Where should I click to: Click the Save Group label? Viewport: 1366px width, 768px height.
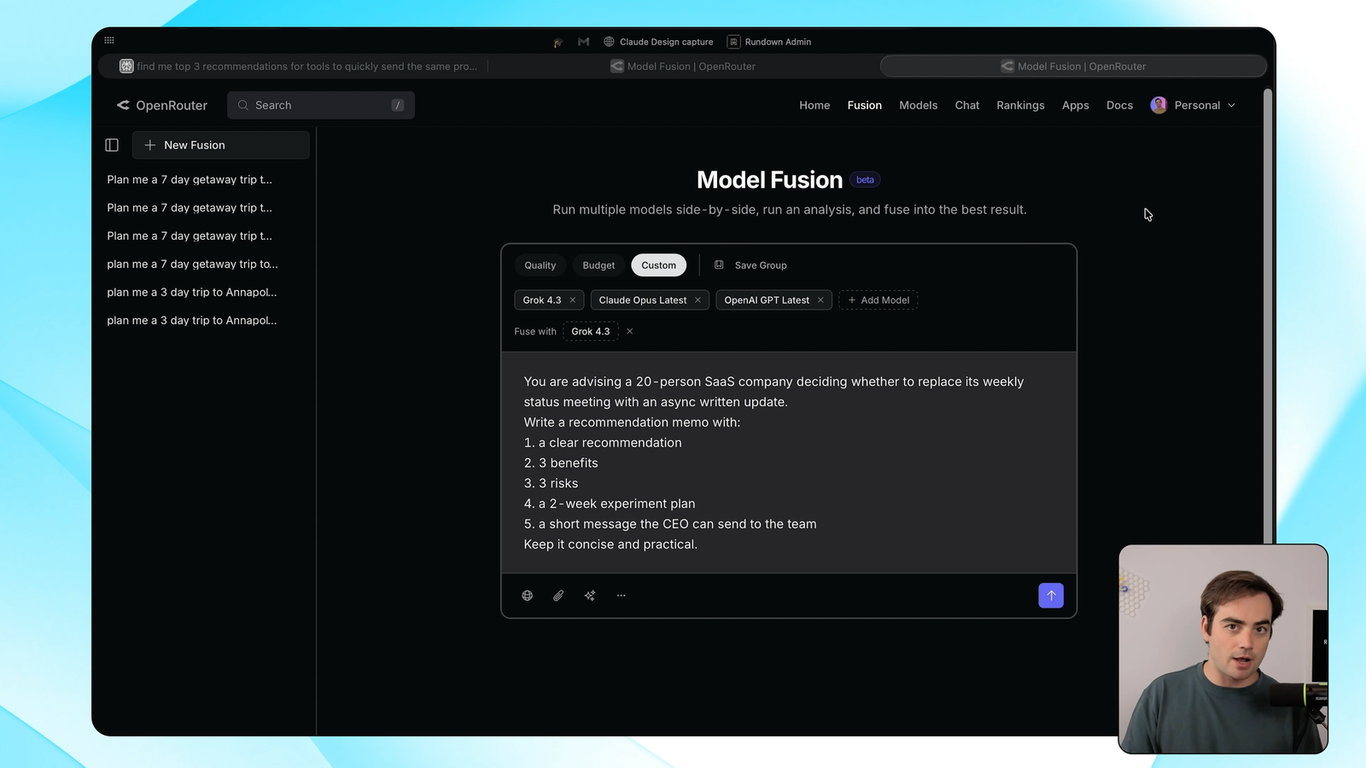click(x=761, y=265)
